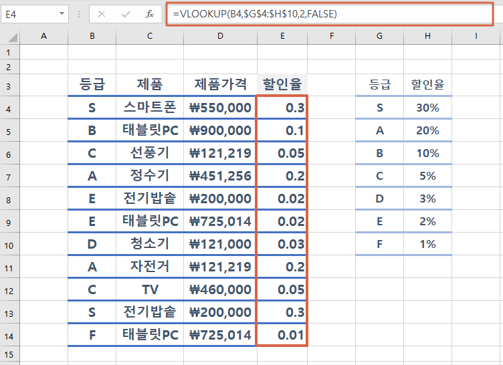Select column E header

282,36
